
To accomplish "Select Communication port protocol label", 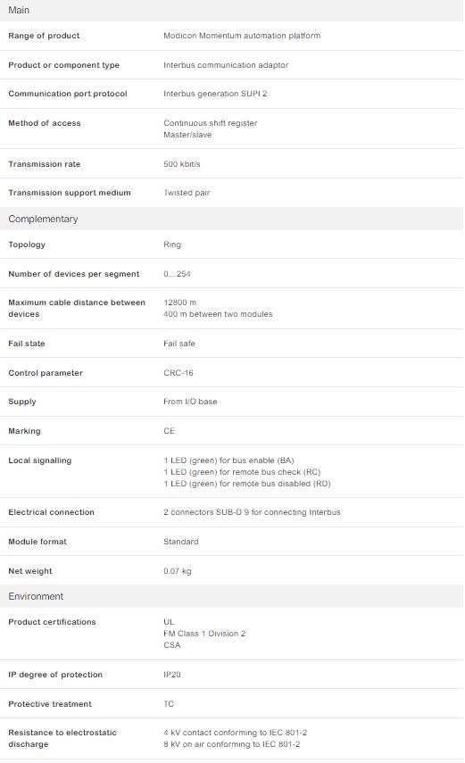I will click(68, 94).
